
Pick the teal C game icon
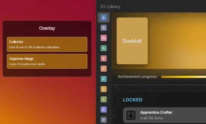click(104, 79)
